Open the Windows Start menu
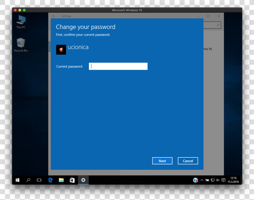This screenshot has width=254, height=200. click(x=18, y=180)
